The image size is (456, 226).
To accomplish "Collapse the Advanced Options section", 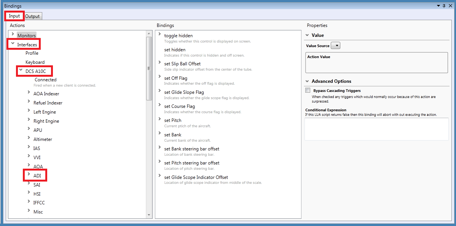I will pyautogui.click(x=308, y=81).
